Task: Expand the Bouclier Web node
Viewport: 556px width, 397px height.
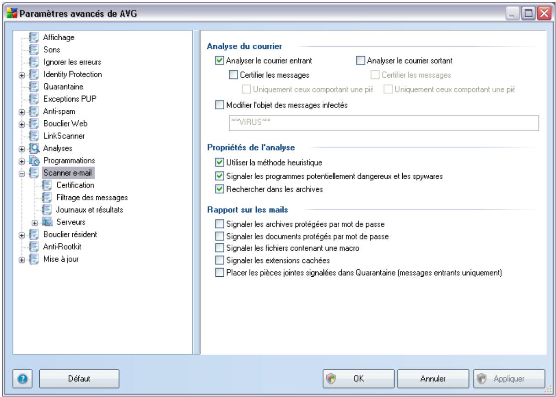Action: pos(21,123)
